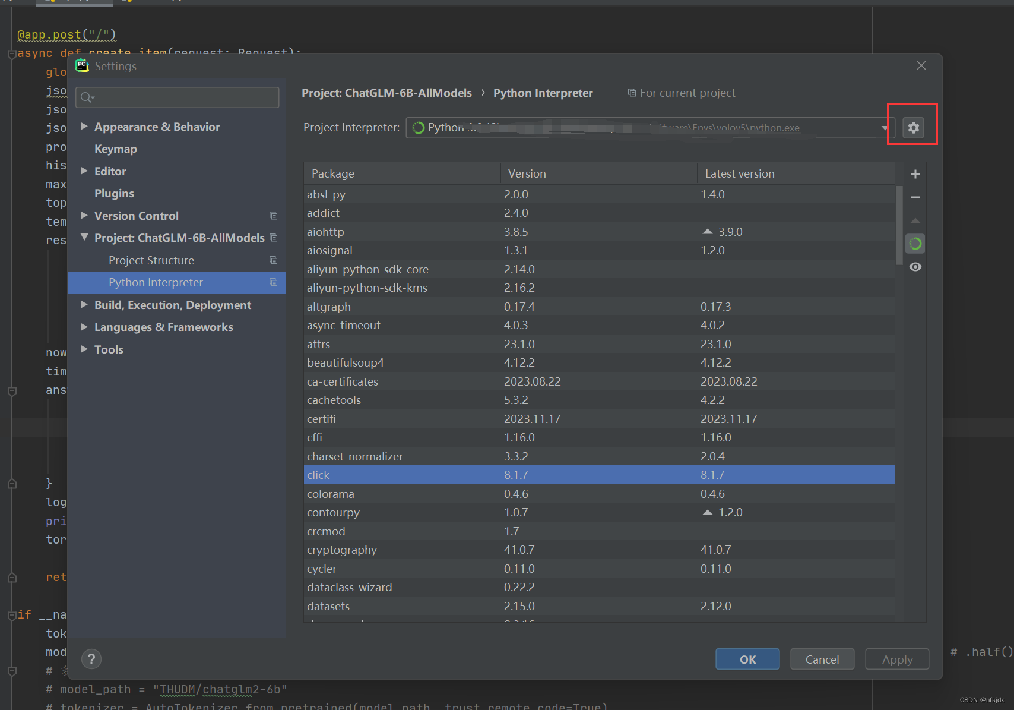Click the Project: ChatGLM-6B-AllModels breadcrumb
The width and height of the screenshot is (1014, 710).
386,93
